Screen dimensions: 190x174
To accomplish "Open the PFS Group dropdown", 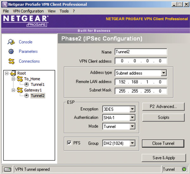I will [x=132, y=143].
